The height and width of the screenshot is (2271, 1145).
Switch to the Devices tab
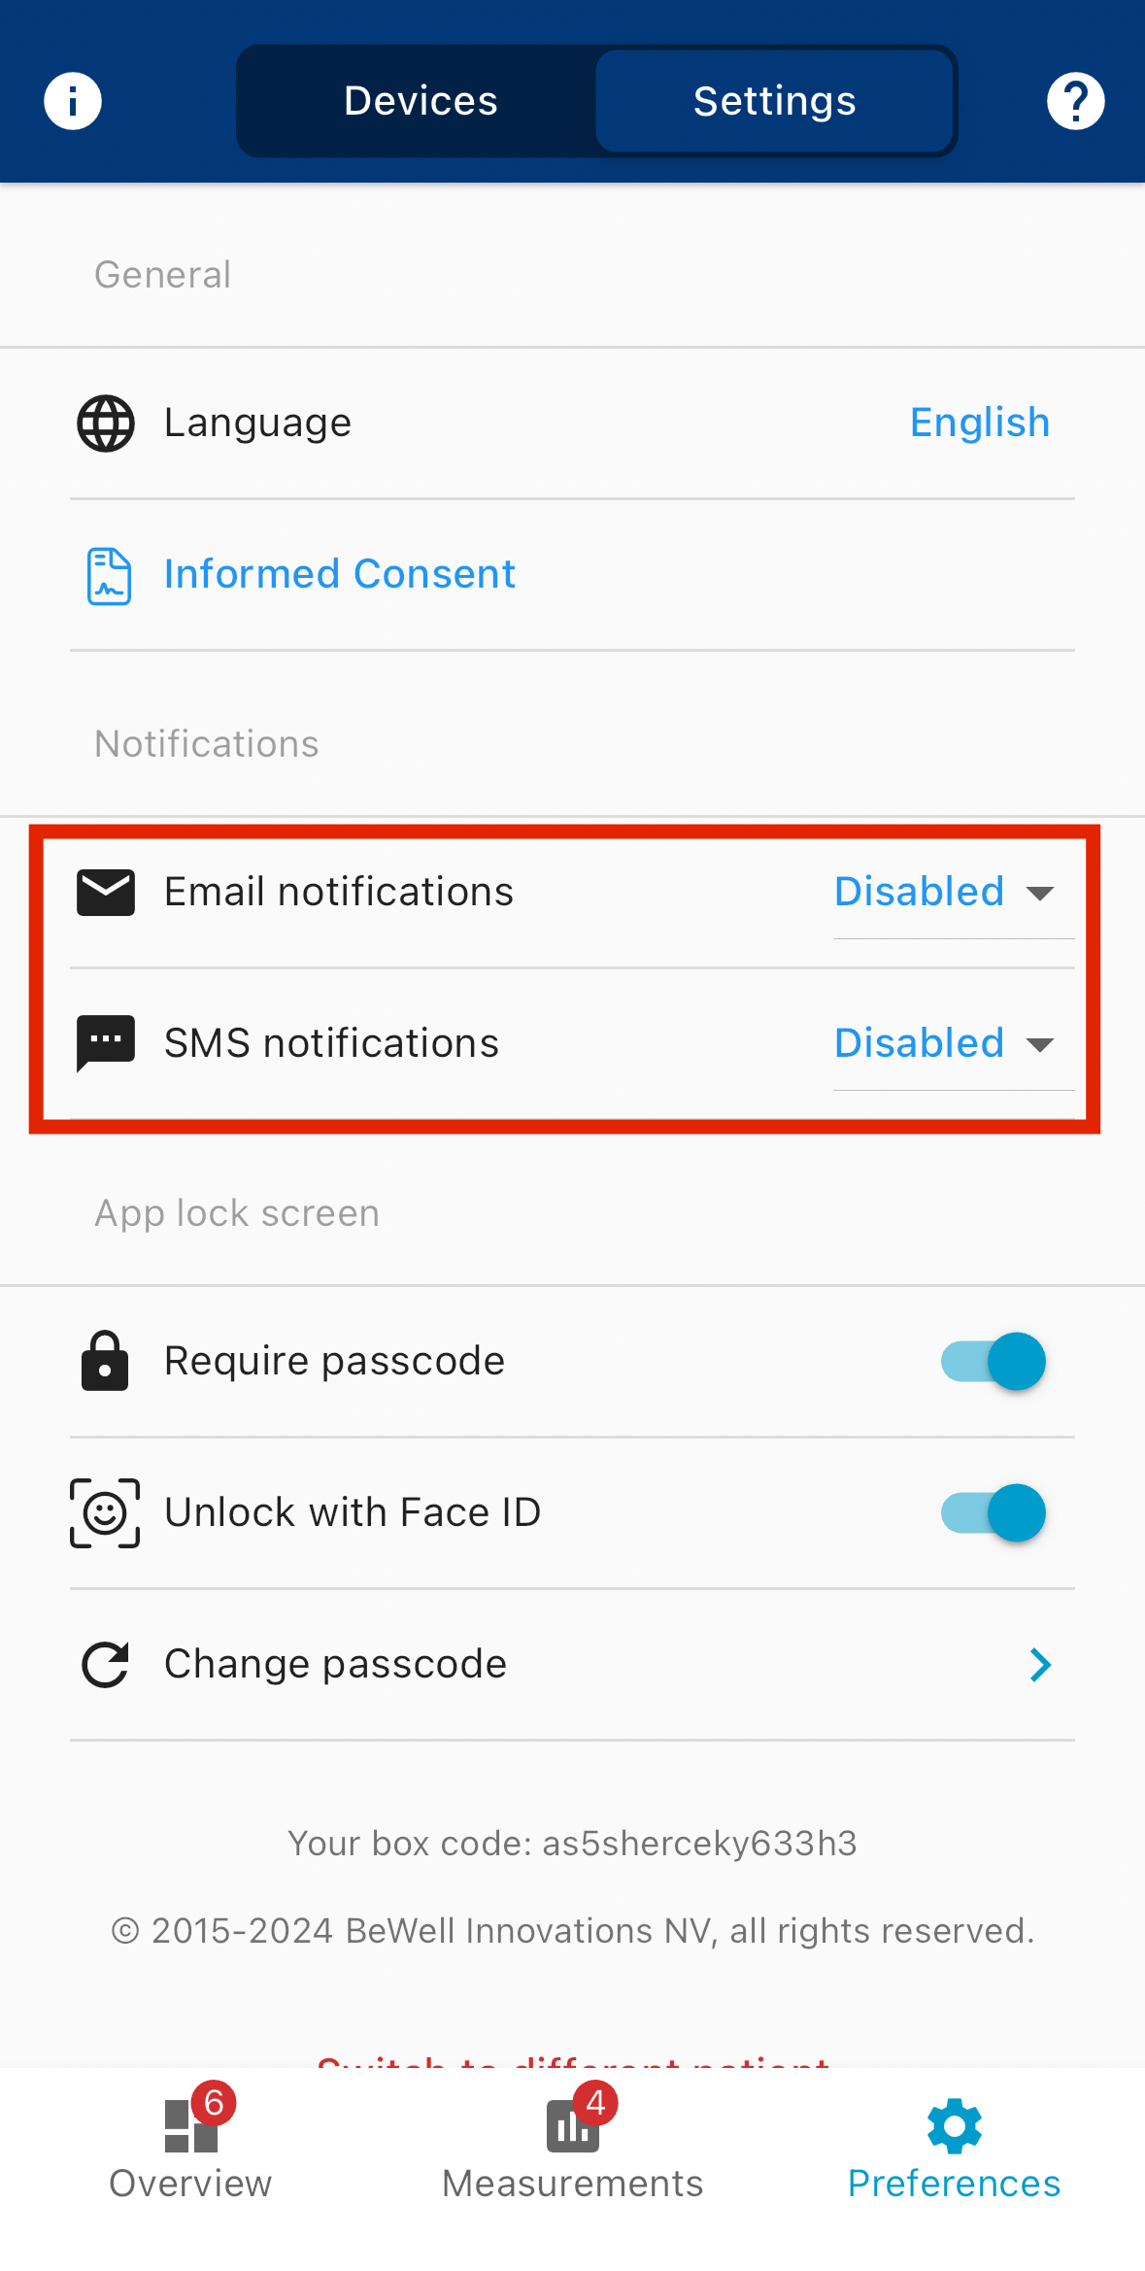421,101
